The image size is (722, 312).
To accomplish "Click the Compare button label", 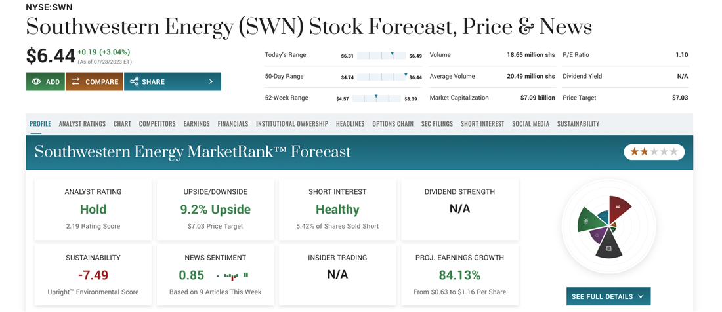I will tap(102, 82).
